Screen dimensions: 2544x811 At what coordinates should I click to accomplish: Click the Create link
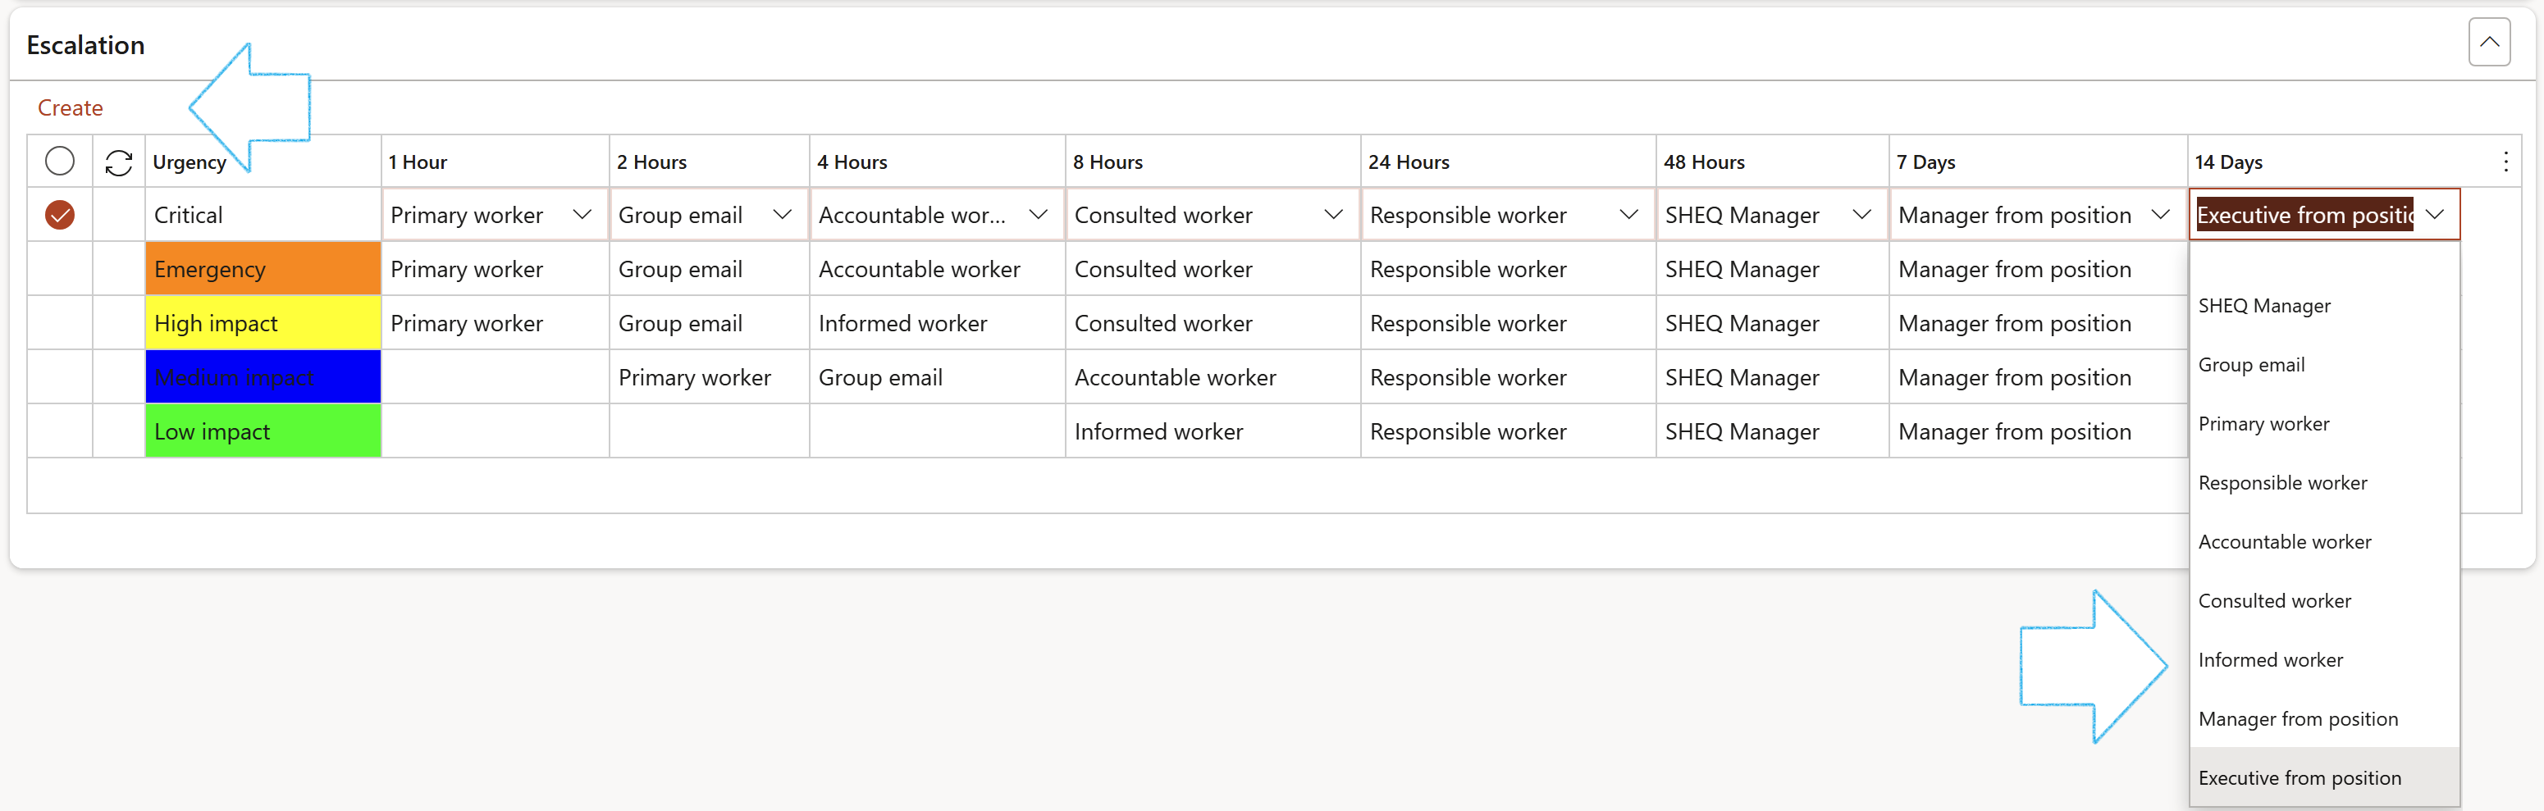point(70,107)
